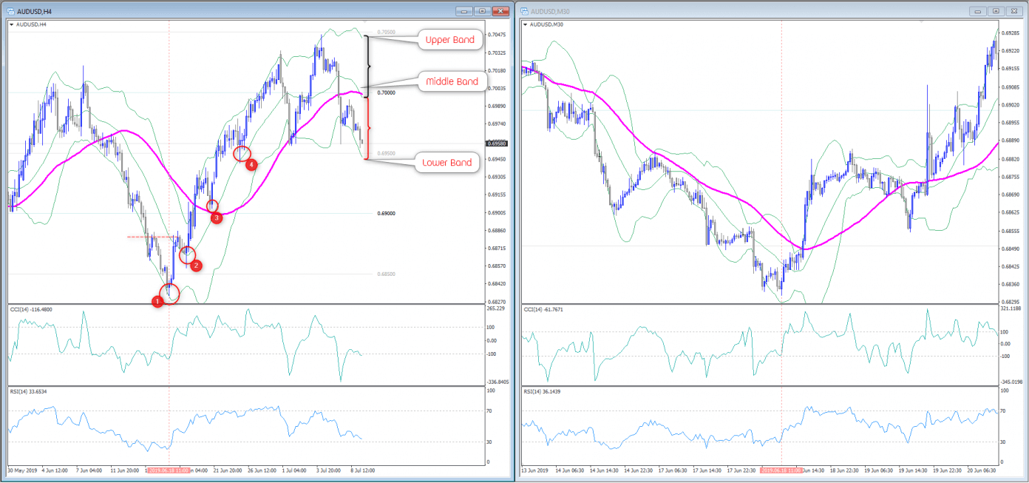Maximize the AUDUSD,H4 chart window
This screenshot has height=483, width=1029.
(x=482, y=11)
